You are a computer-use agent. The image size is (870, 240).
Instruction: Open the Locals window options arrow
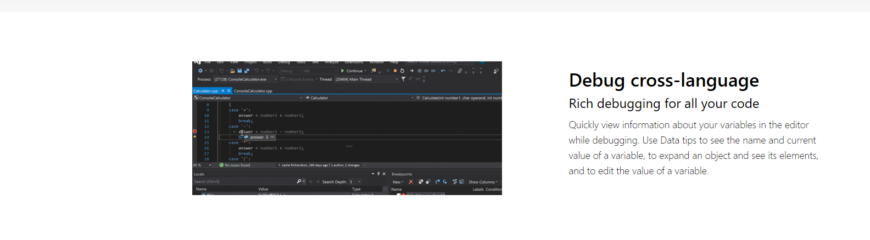(373, 174)
